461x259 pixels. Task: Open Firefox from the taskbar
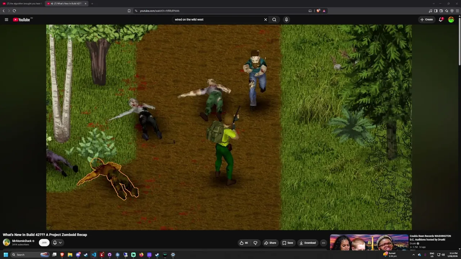click(141, 255)
